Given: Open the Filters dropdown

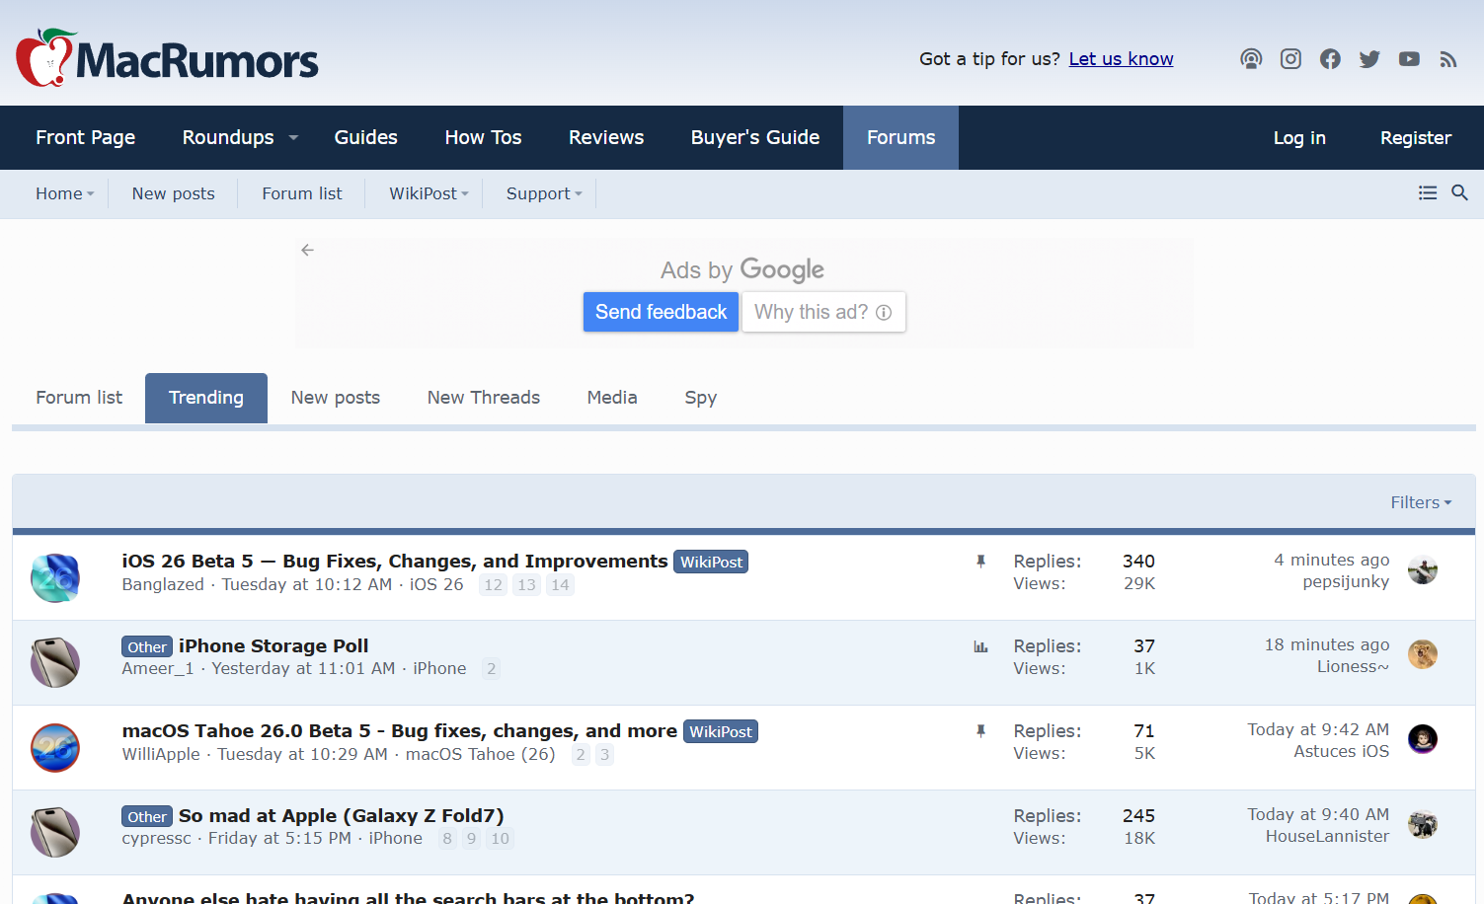Looking at the screenshot, I should [1421, 502].
